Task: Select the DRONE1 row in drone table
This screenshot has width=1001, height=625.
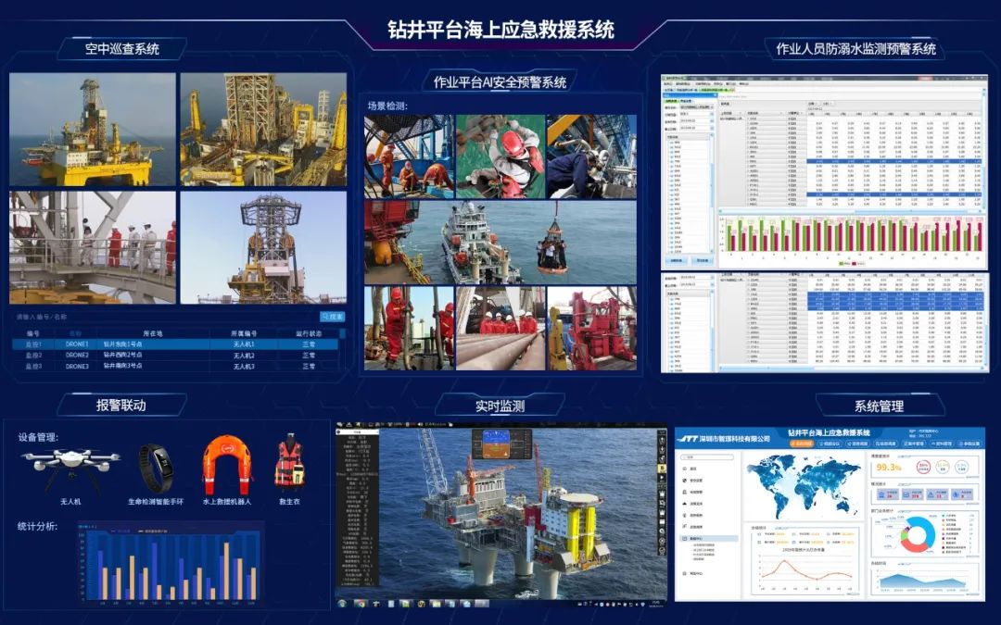Action: point(178,344)
